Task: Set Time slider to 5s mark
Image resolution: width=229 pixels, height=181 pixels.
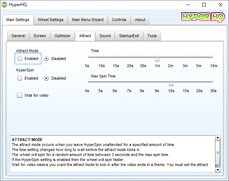Action: click(x=88, y=57)
